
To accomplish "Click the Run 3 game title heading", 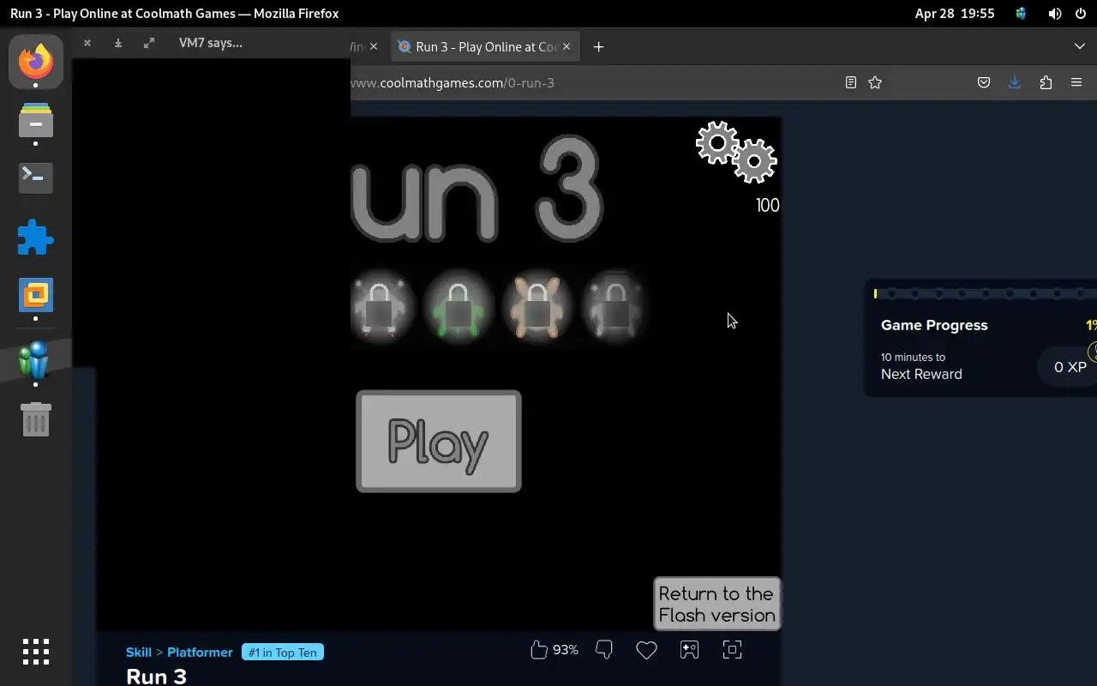I will tap(156, 676).
